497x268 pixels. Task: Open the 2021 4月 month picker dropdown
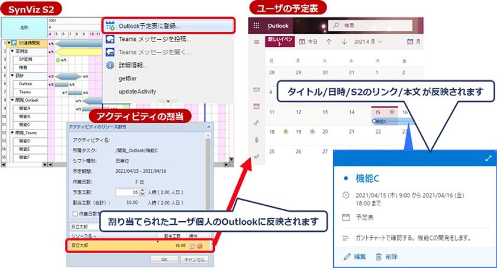click(368, 41)
